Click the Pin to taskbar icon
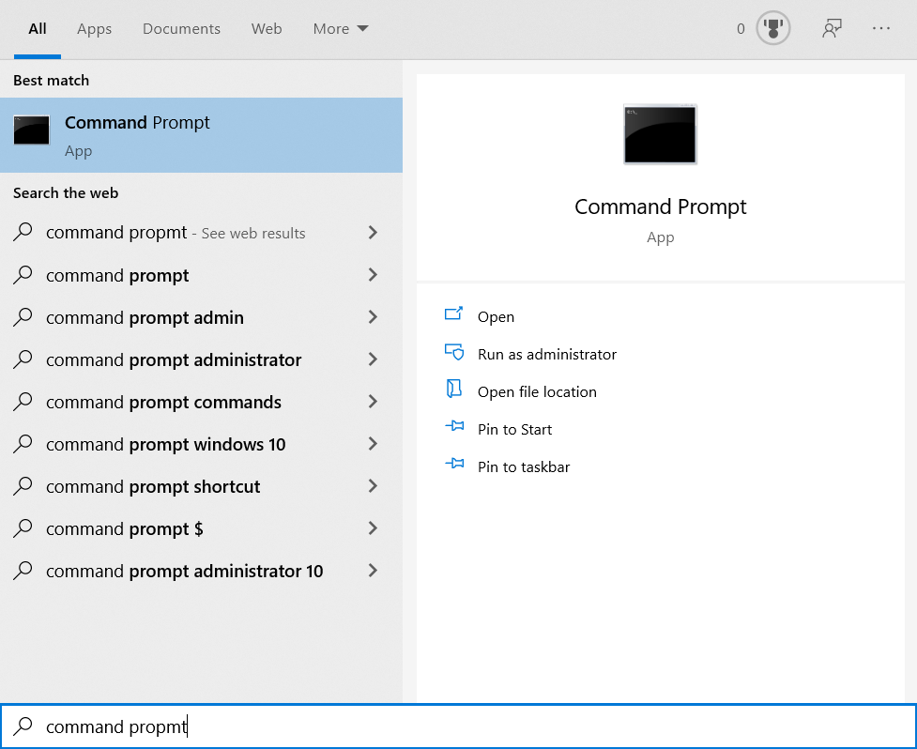 click(454, 466)
